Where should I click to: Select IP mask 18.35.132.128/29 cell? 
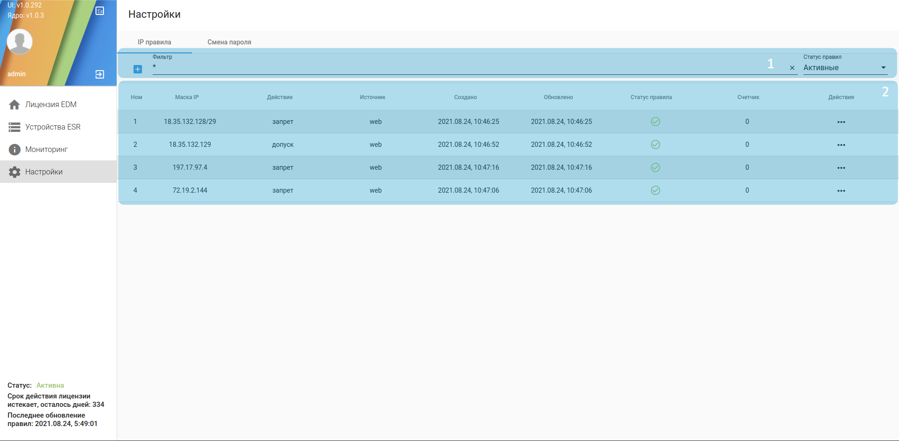point(190,122)
